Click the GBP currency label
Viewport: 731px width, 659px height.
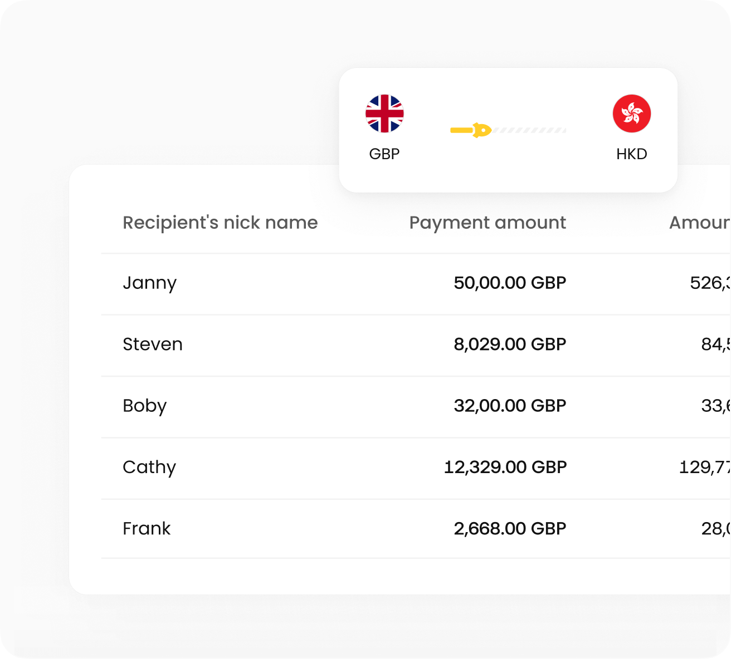tap(384, 154)
